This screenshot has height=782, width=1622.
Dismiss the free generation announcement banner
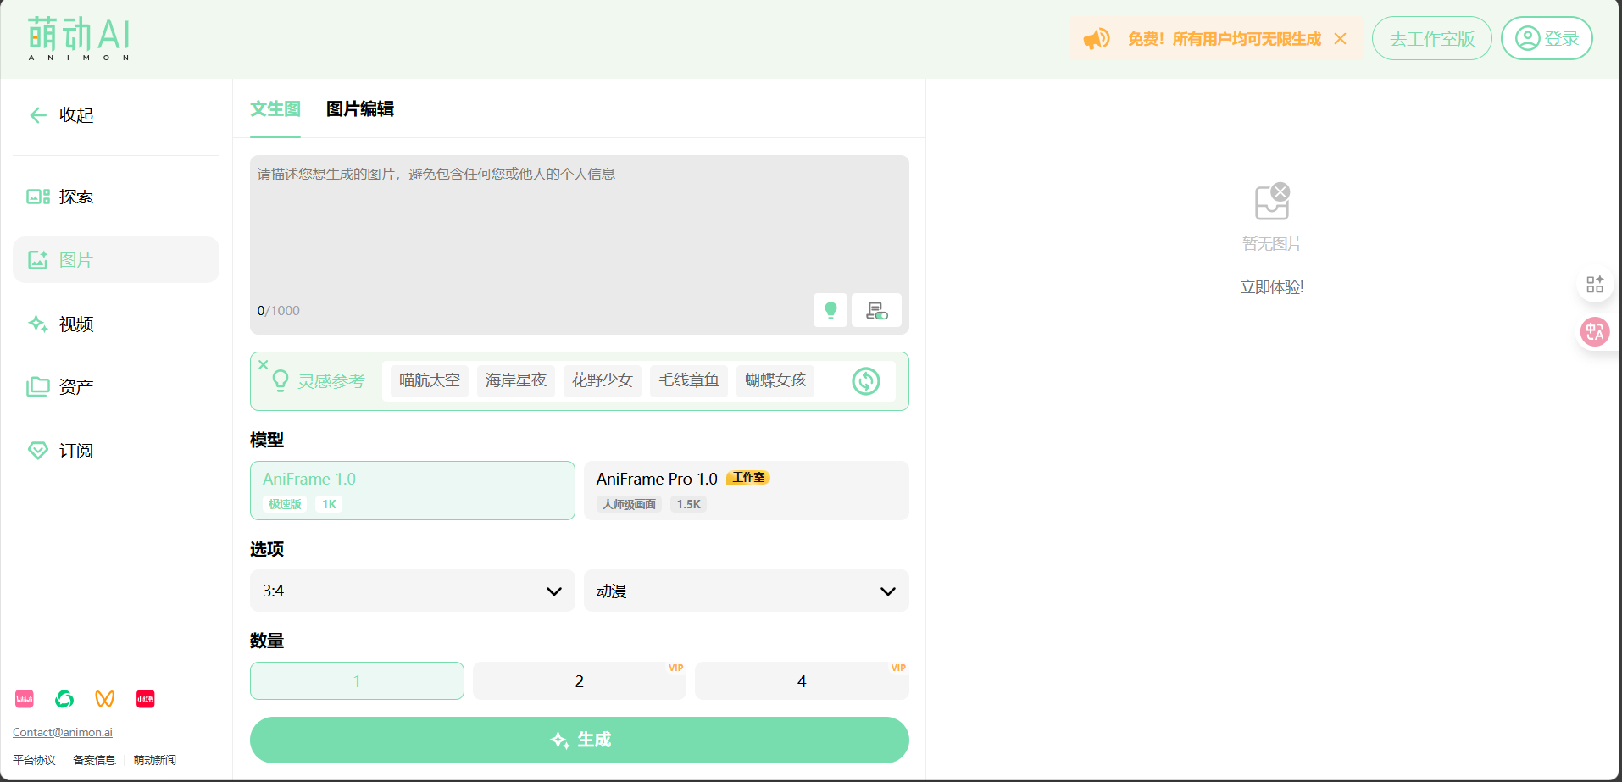click(x=1340, y=39)
